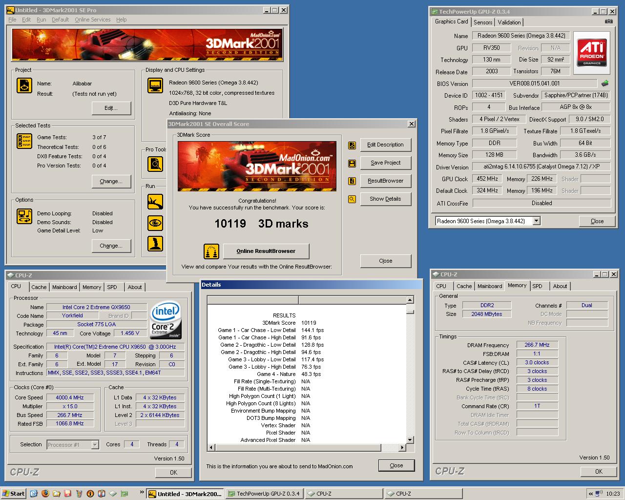Expand hidden tray icons with the chevron
The image size is (625, 500).
[591, 494]
